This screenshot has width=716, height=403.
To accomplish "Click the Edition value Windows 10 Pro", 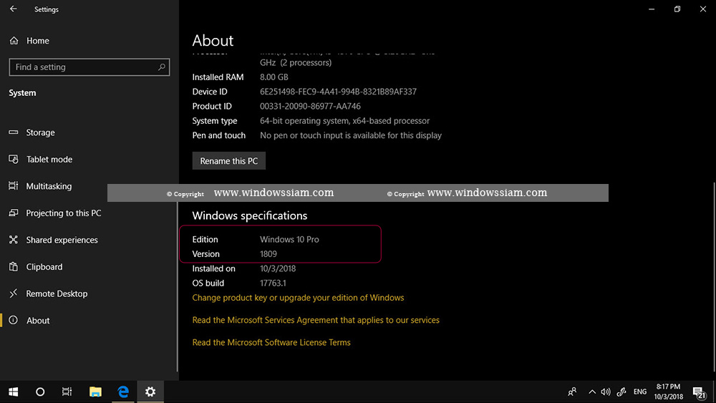I will click(x=289, y=240).
